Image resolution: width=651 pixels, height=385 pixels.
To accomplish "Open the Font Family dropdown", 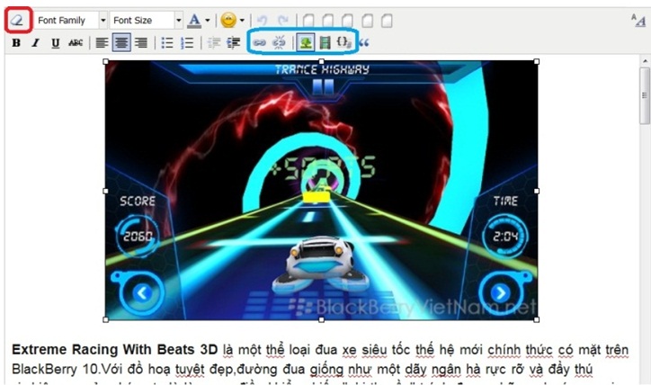I will (x=70, y=20).
